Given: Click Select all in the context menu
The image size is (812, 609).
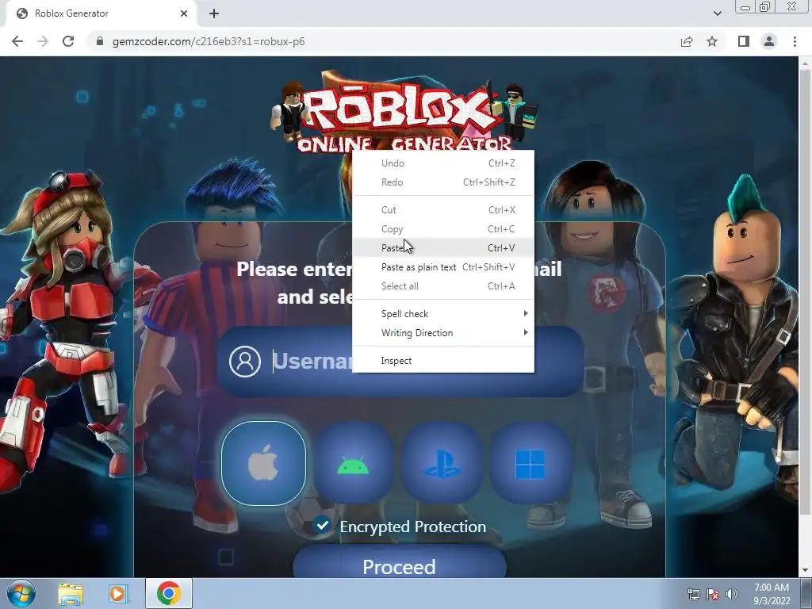Looking at the screenshot, I should tap(443, 286).
